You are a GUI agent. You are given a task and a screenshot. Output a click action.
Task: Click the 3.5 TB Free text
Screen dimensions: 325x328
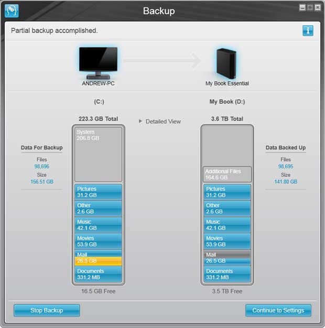[227, 291]
